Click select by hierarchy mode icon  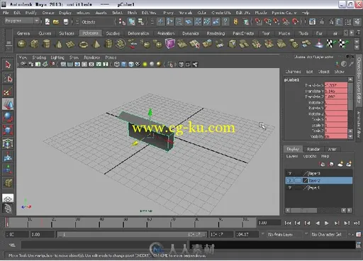[x=122, y=22]
